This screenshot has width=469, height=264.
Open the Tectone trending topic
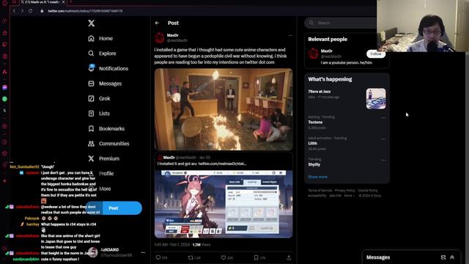tap(315, 122)
